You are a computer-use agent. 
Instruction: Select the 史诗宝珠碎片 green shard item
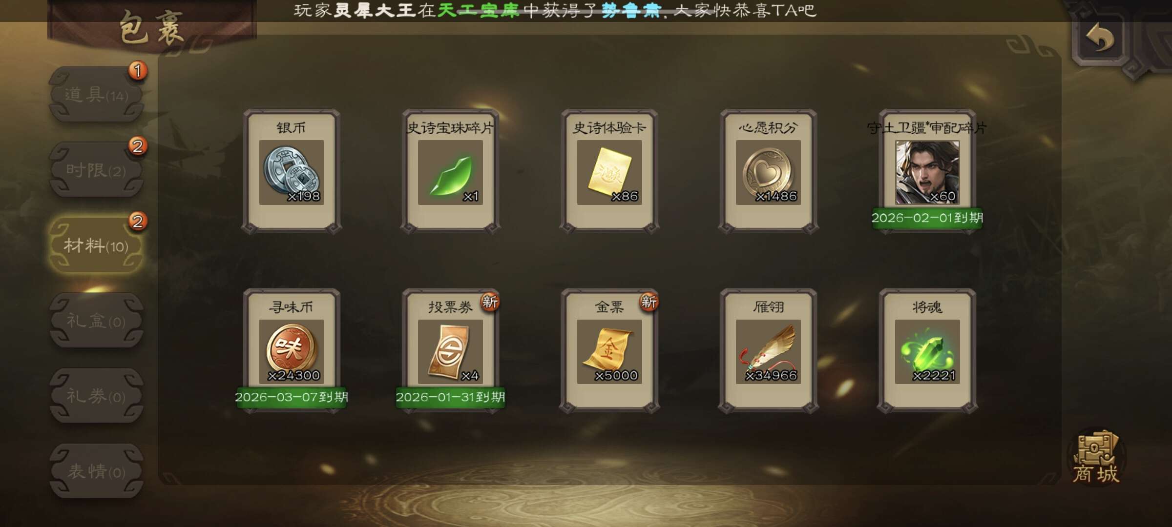click(x=450, y=172)
